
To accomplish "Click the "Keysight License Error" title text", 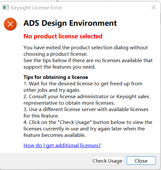I will (x=37, y=8).
